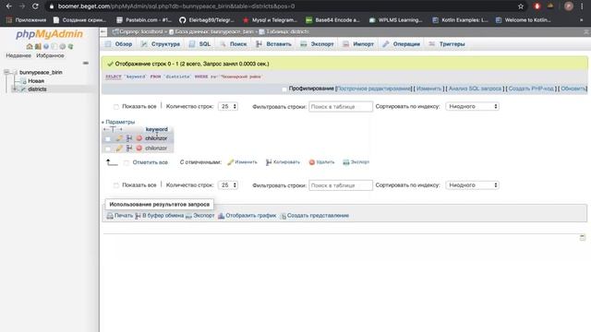Click the 'Обновить' link
The image size is (591, 332).
(573, 89)
